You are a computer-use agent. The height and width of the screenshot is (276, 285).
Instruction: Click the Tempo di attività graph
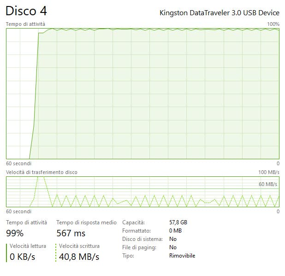pyautogui.click(x=142, y=94)
